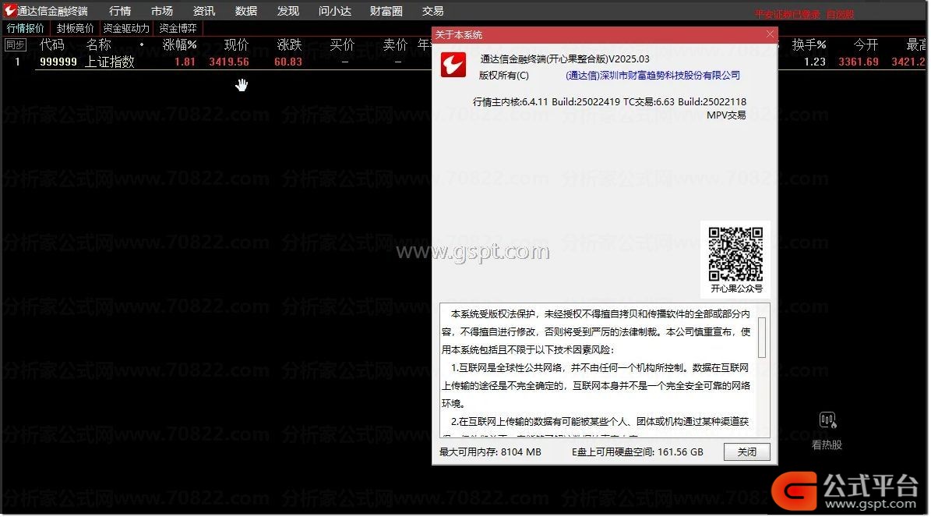Click the 3361.69 今开 value
Image resolution: width=931 pixels, height=517 pixels.
point(859,62)
